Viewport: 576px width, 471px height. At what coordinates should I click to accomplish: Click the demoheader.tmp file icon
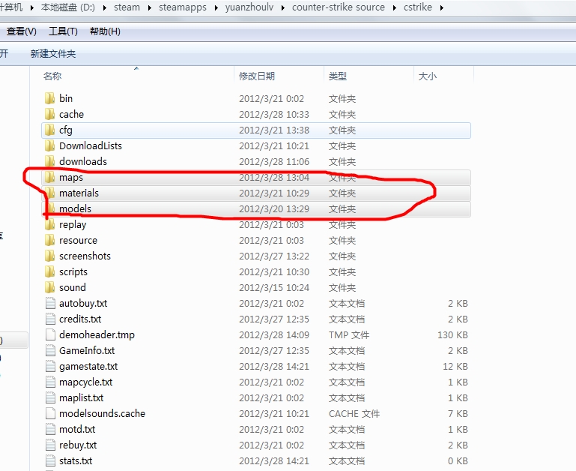coord(50,334)
